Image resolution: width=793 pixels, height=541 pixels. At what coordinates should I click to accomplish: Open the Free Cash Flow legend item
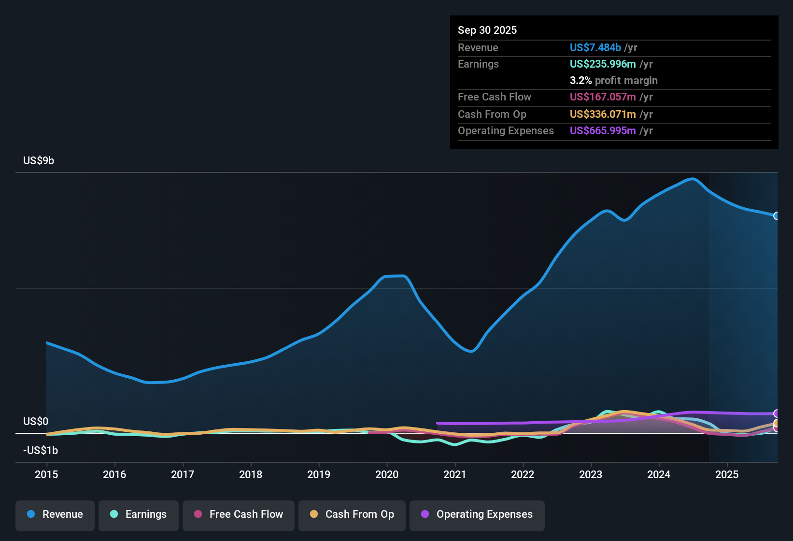click(x=238, y=515)
